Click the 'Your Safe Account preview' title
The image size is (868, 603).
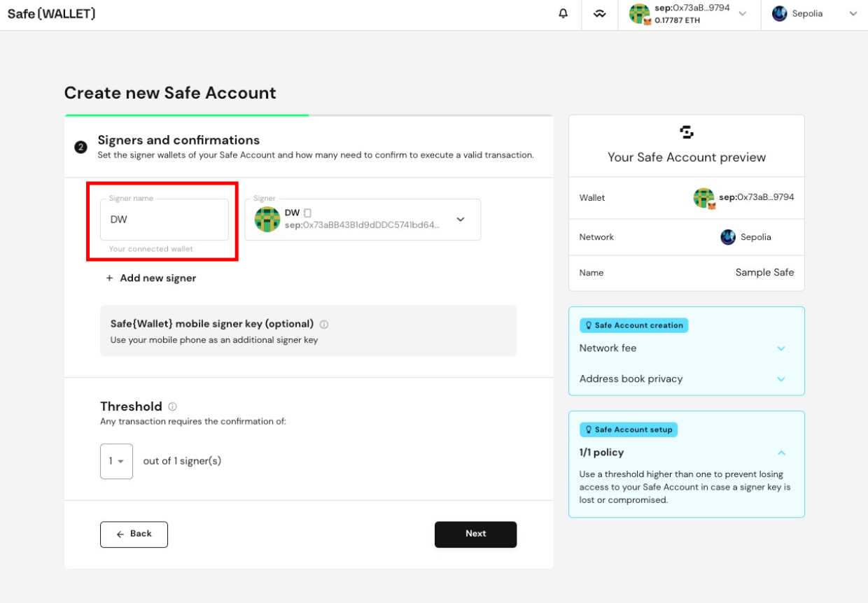[x=687, y=157]
